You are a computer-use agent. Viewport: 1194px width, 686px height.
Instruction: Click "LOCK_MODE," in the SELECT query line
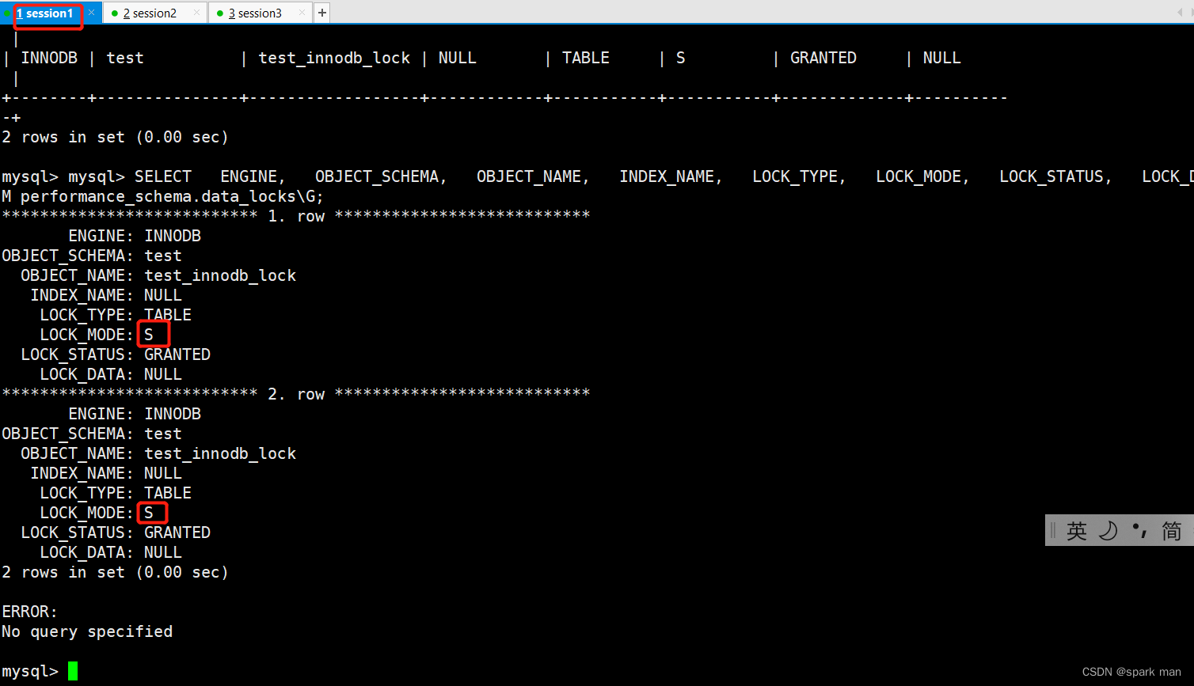click(x=923, y=176)
